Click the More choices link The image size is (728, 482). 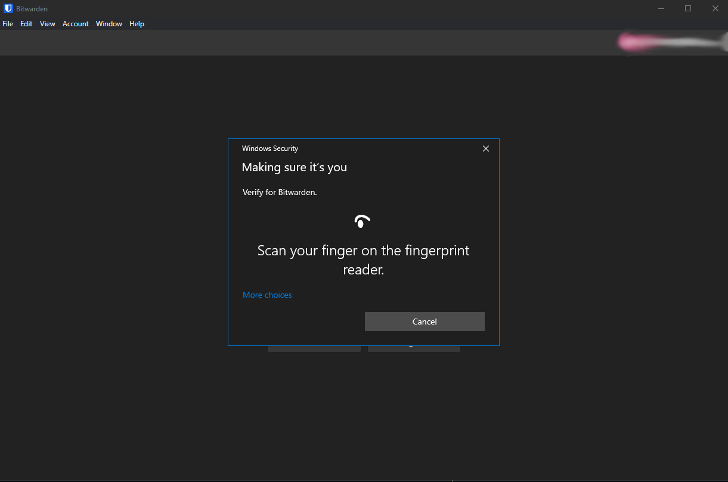click(x=267, y=295)
